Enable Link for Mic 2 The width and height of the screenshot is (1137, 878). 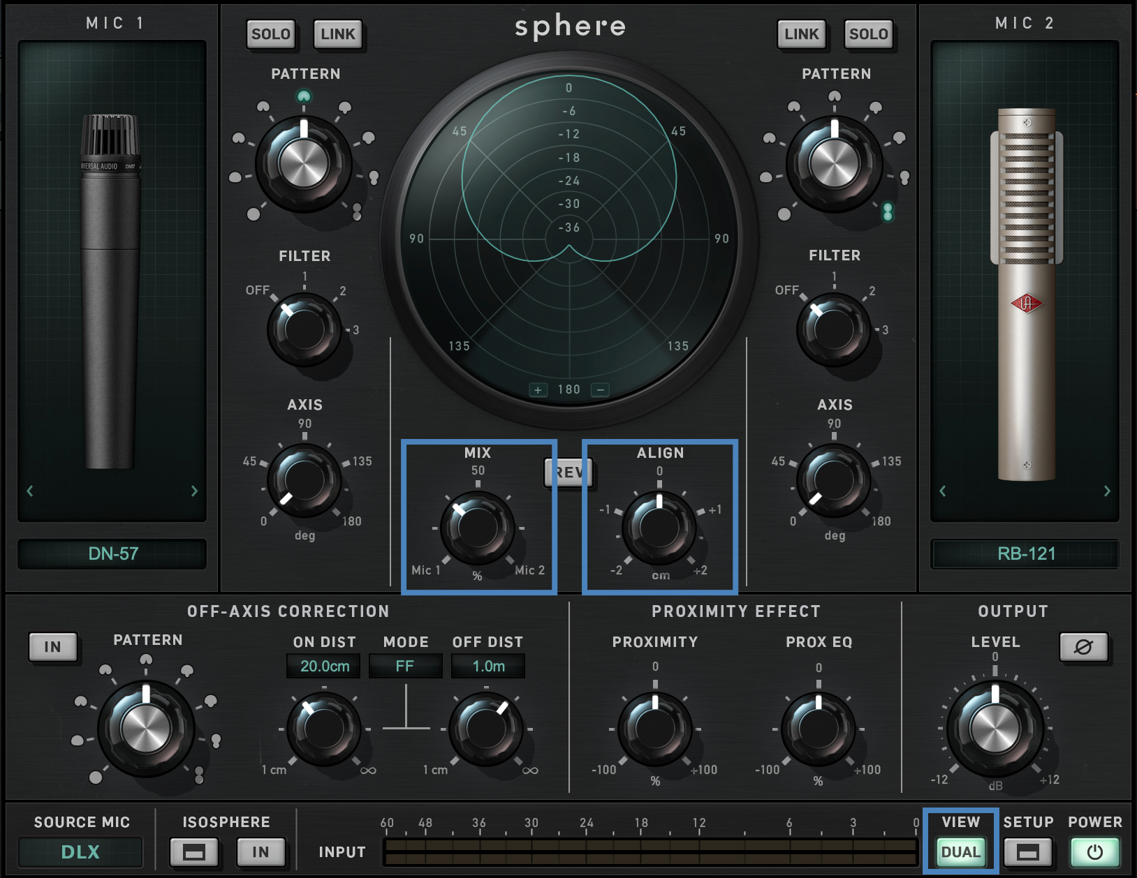point(801,34)
